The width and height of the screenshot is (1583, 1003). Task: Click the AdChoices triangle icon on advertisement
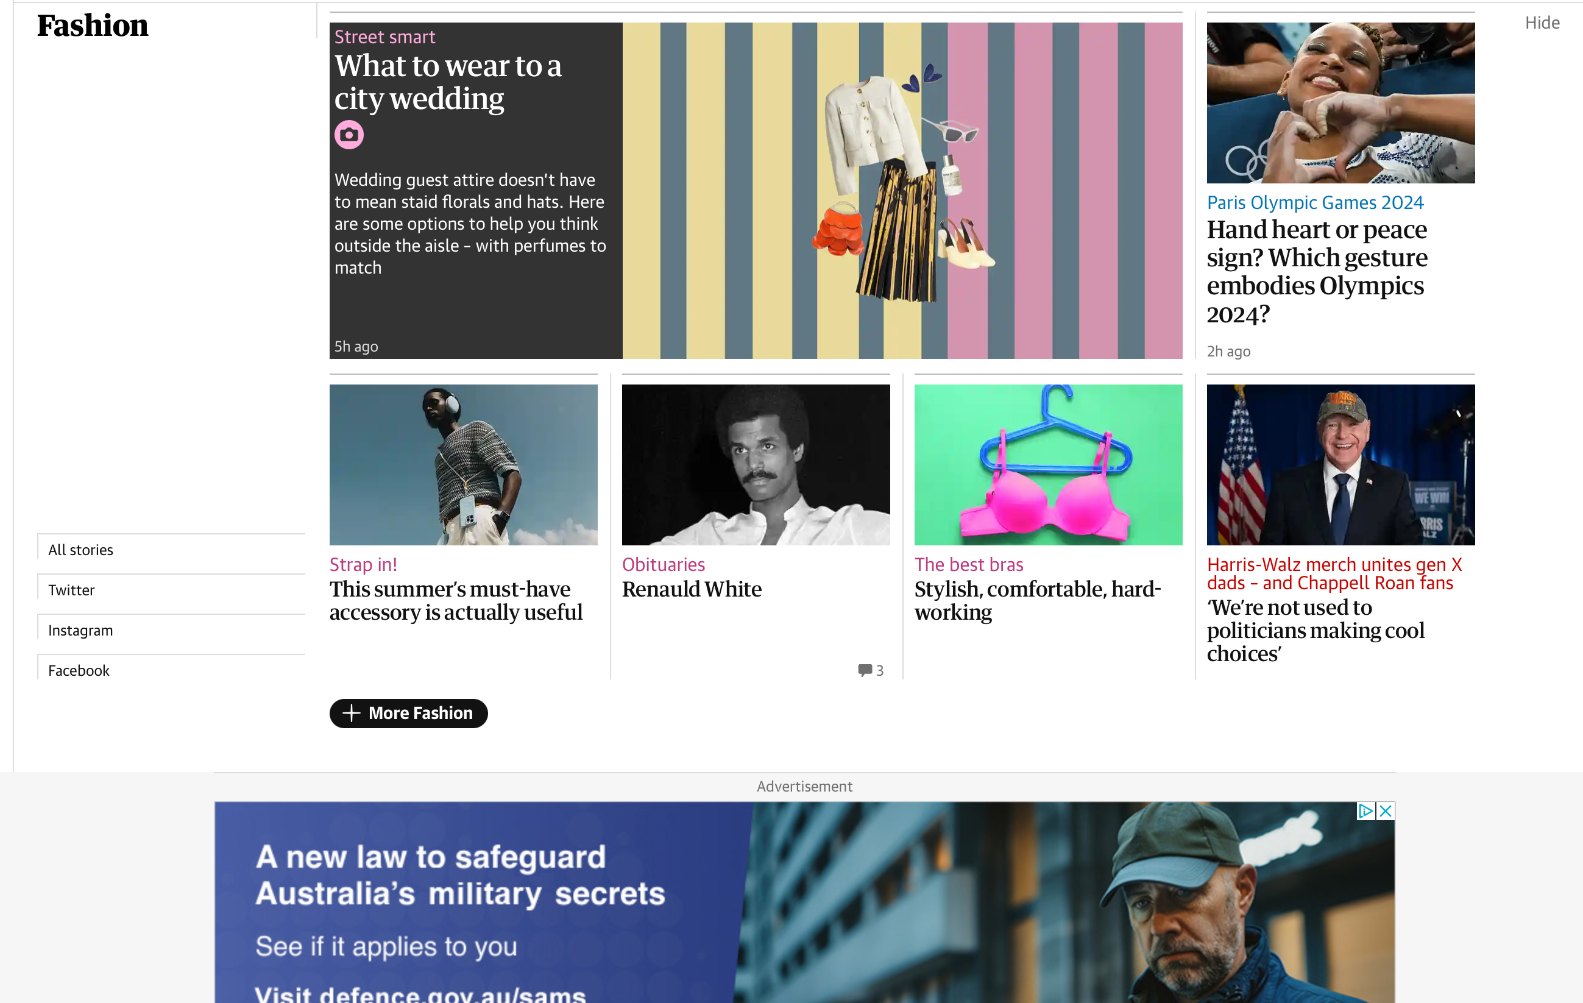click(x=1365, y=810)
